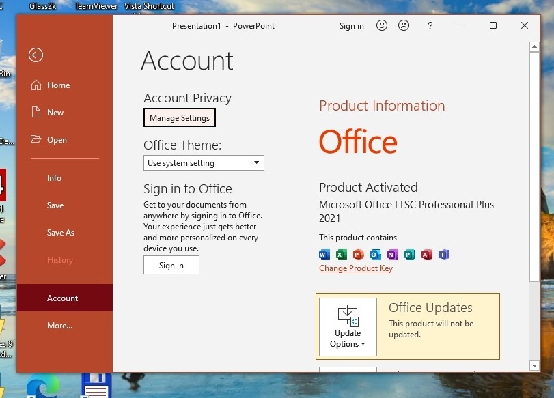Click the History sidebar item
This screenshot has width=554, height=398.
click(x=60, y=260)
